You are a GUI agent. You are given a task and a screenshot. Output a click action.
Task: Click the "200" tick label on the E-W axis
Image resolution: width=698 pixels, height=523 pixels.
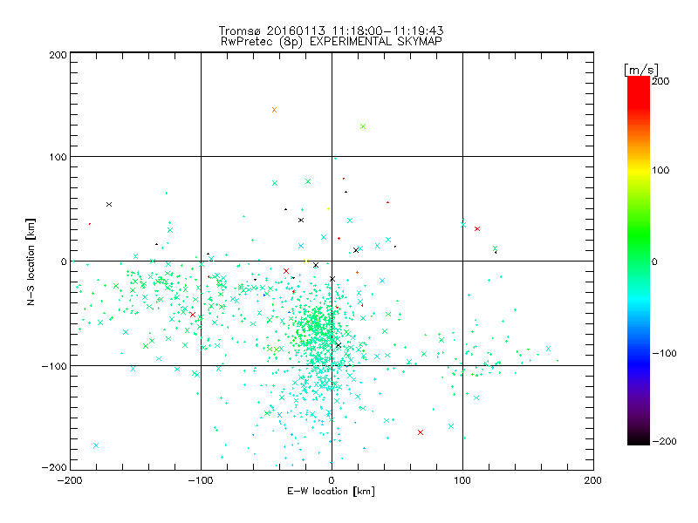pos(593,480)
